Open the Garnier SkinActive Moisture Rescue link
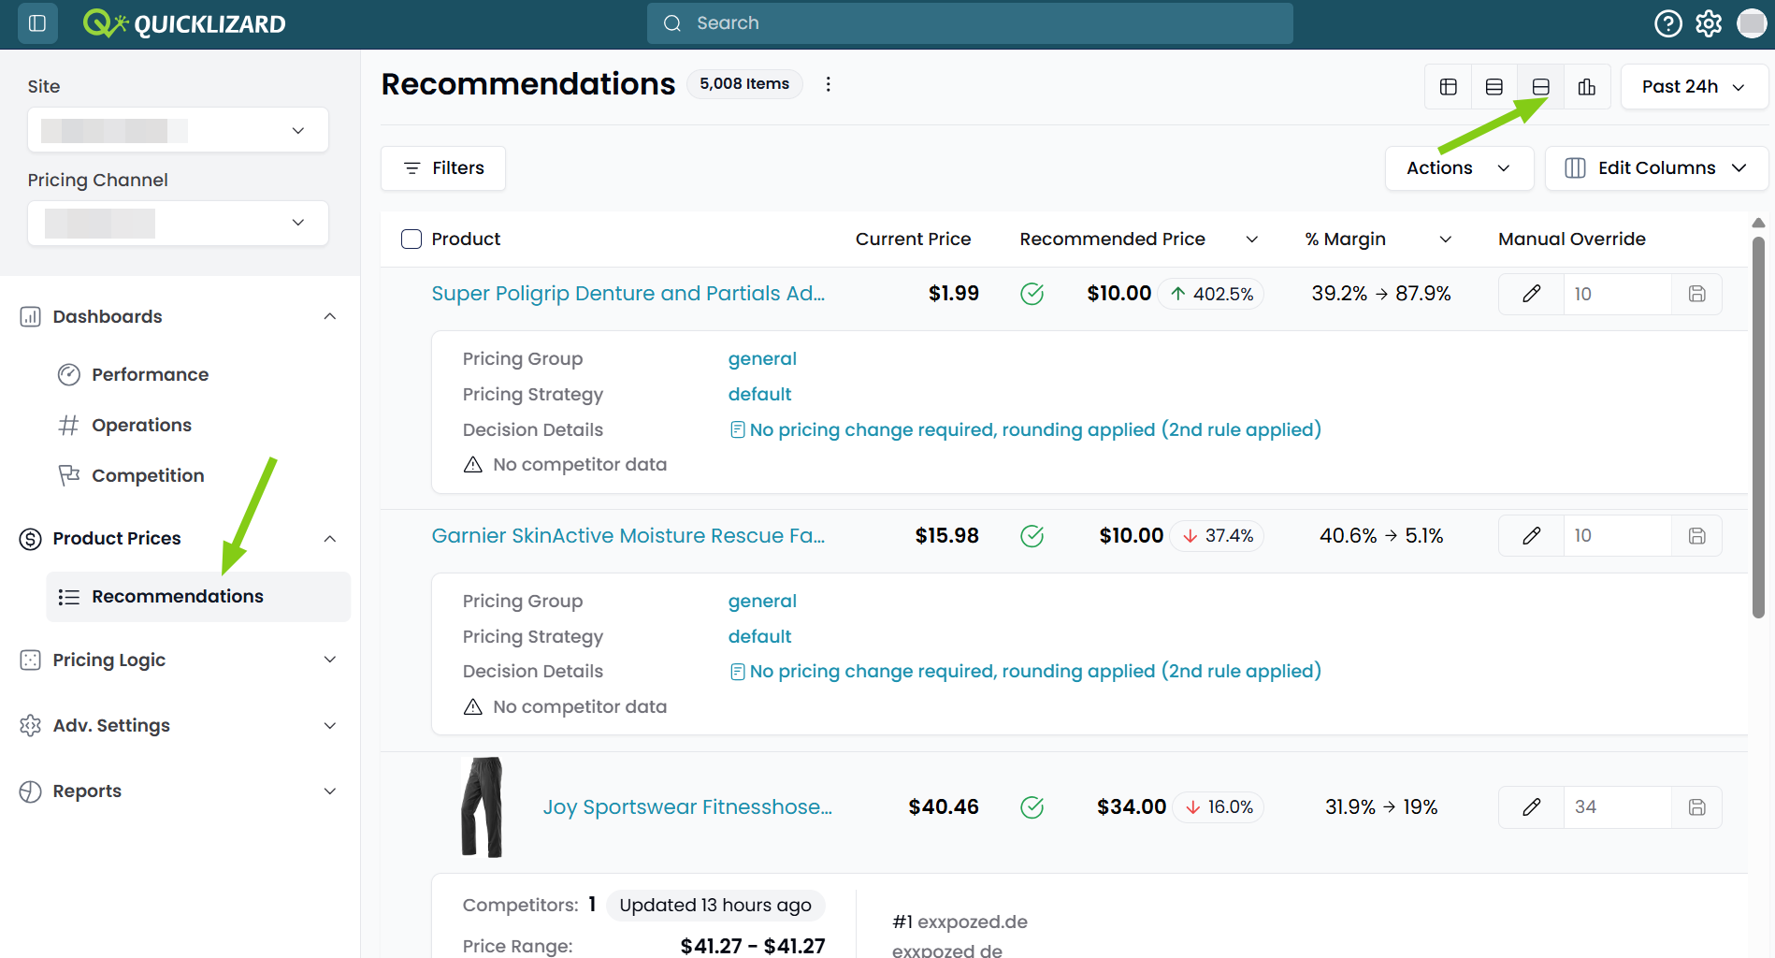The image size is (1775, 958). (x=628, y=536)
